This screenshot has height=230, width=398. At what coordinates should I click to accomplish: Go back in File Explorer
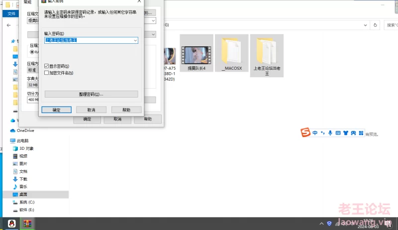(8, 25)
